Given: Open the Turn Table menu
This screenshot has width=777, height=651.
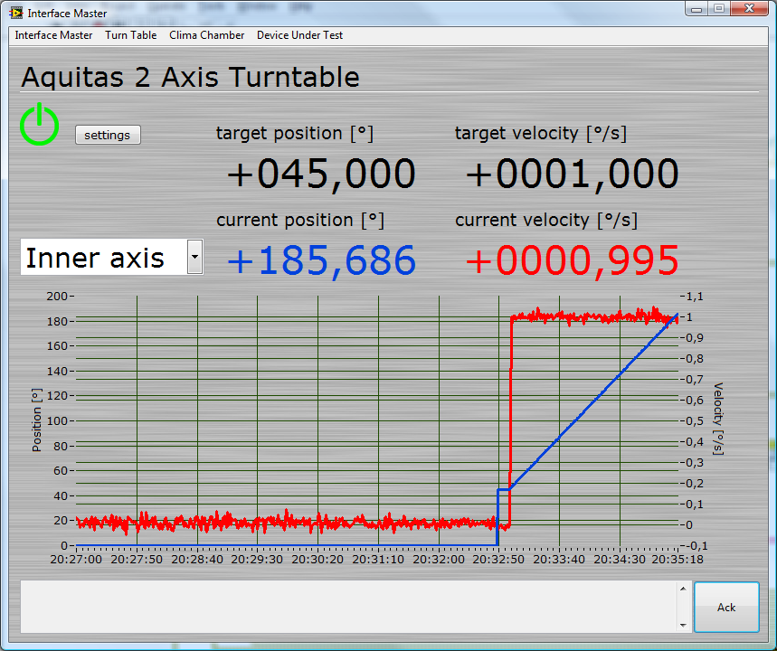Looking at the screenshot, I should [x=131, y=35].
